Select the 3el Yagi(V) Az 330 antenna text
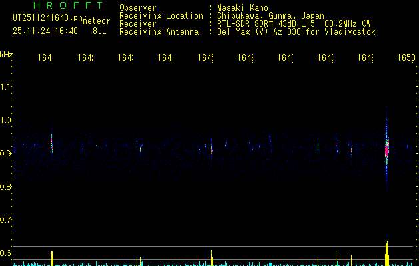Screen dimensions: 419x266 [x=296, y=32]
